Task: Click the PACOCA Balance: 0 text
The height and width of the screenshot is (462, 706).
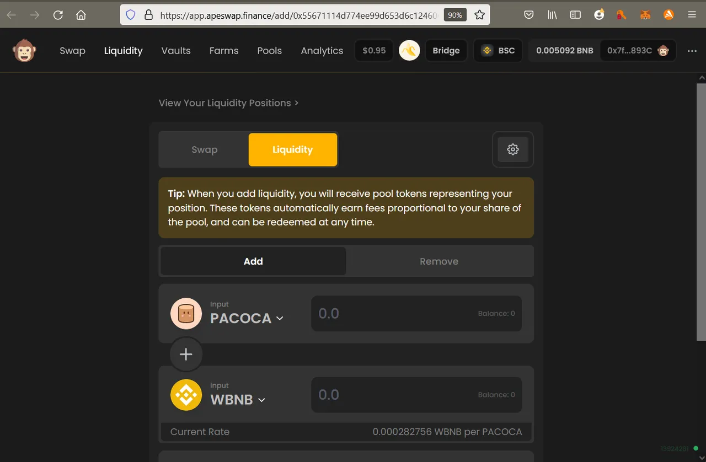Action: click(x=496, y=313)
